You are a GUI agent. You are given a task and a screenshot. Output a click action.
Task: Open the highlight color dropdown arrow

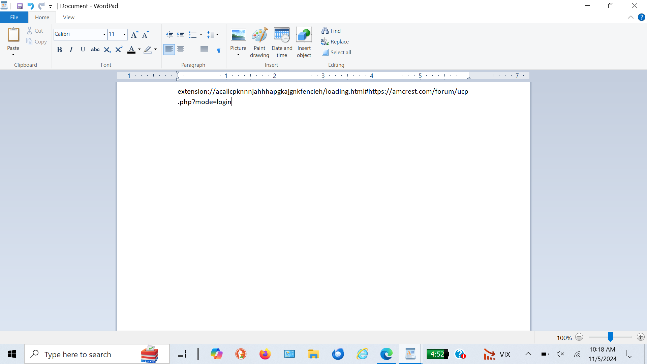coord(155,50)
